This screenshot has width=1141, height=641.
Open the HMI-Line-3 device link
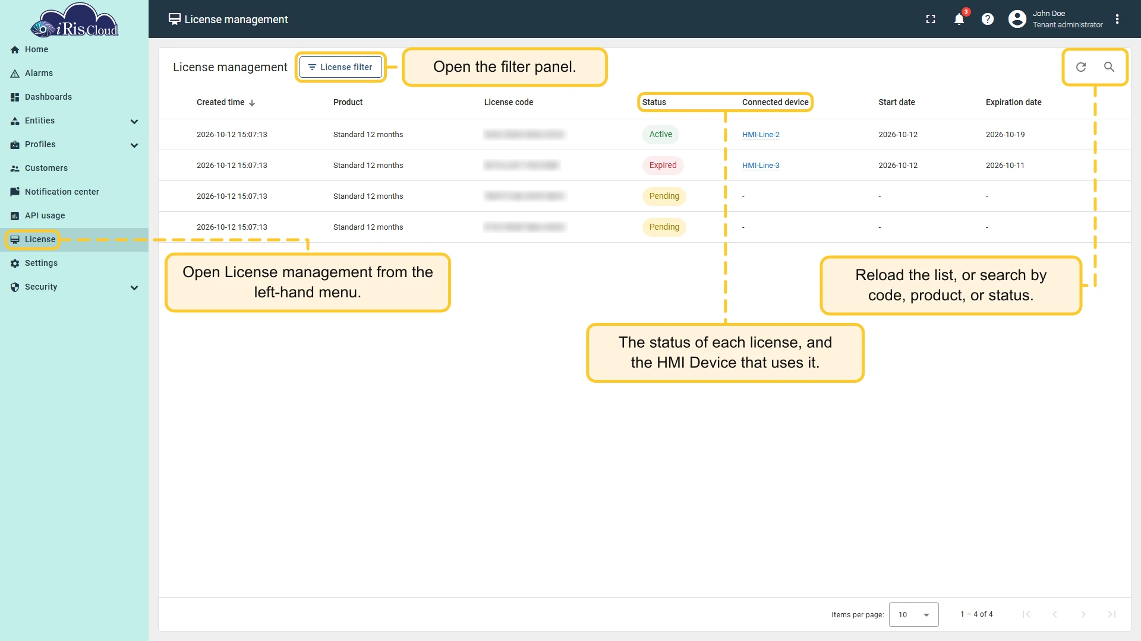tap(761, 166)
